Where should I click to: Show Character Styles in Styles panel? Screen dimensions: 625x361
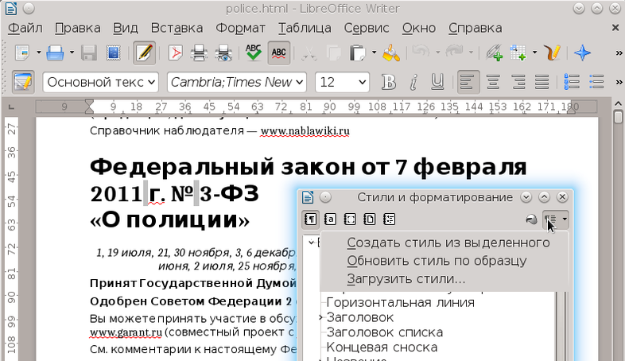(x=331, y=219)
